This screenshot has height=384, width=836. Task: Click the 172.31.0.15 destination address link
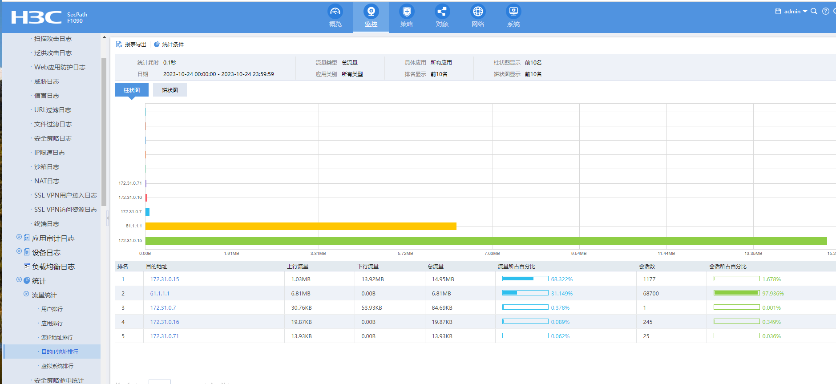pos(165,279)
